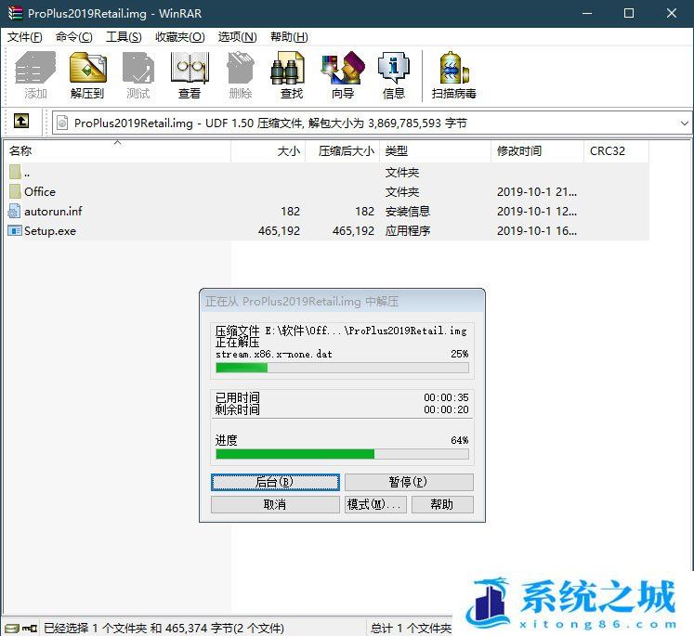
Task: Sort by Packed Size (压缩后大小) column header
Action: (x=343, y=150)
